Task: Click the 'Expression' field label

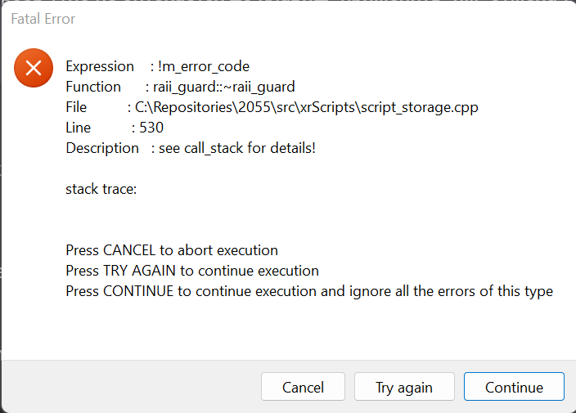Action: (x=100, y=66)
